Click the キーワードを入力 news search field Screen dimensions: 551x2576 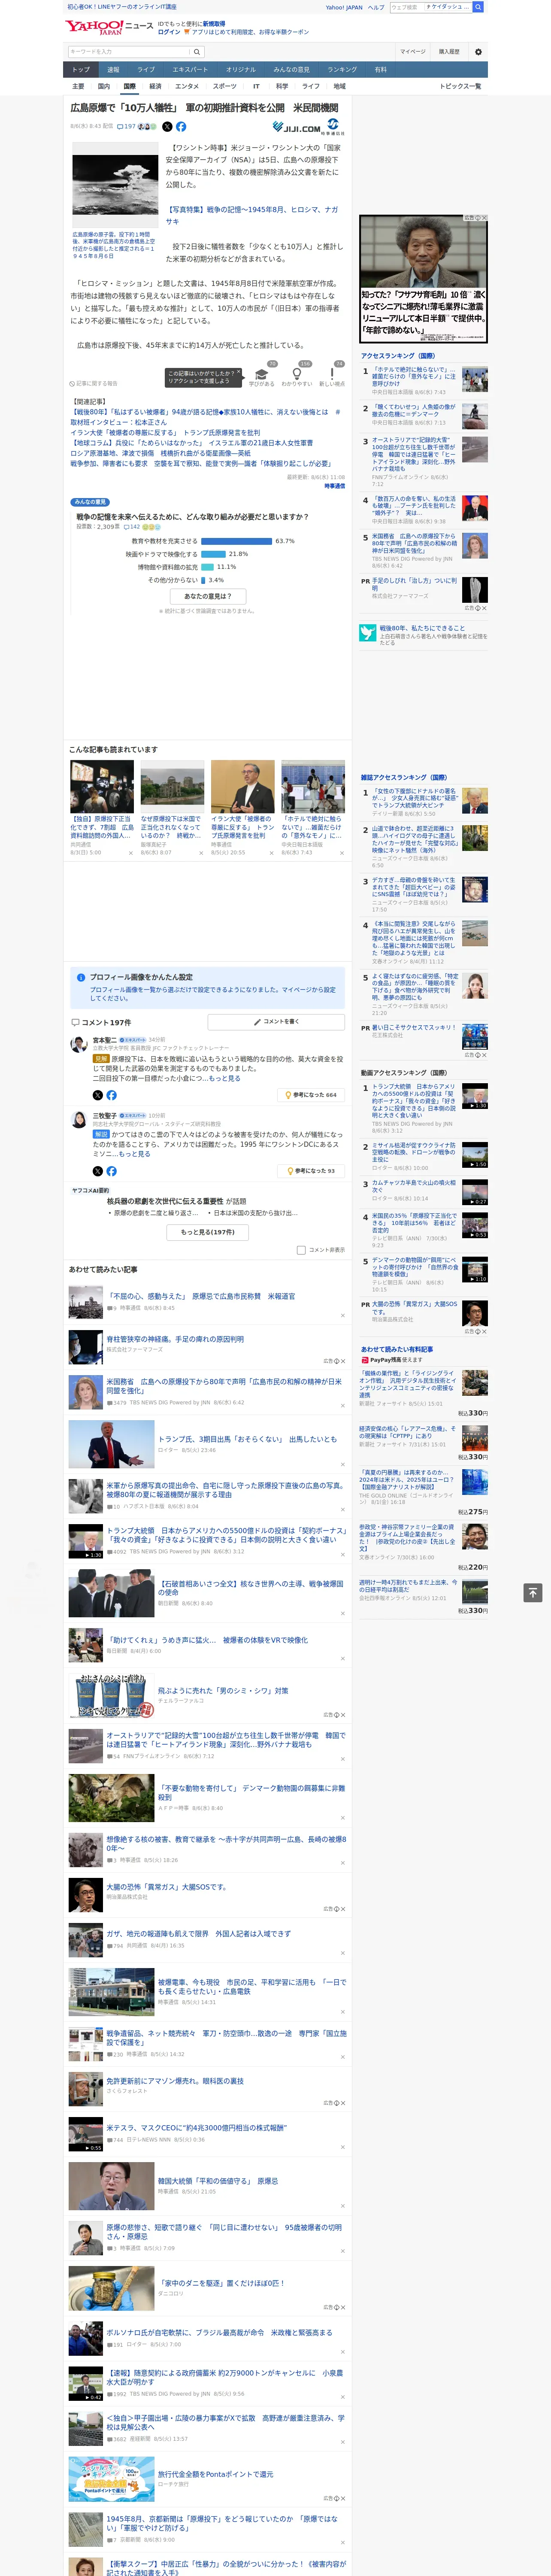[x=129, y=52]
